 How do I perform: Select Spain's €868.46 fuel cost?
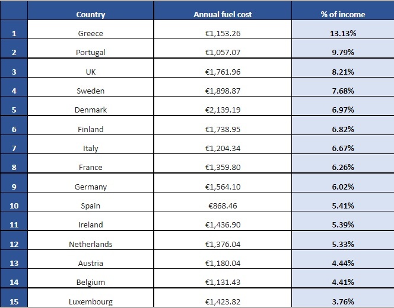point(223,206)
